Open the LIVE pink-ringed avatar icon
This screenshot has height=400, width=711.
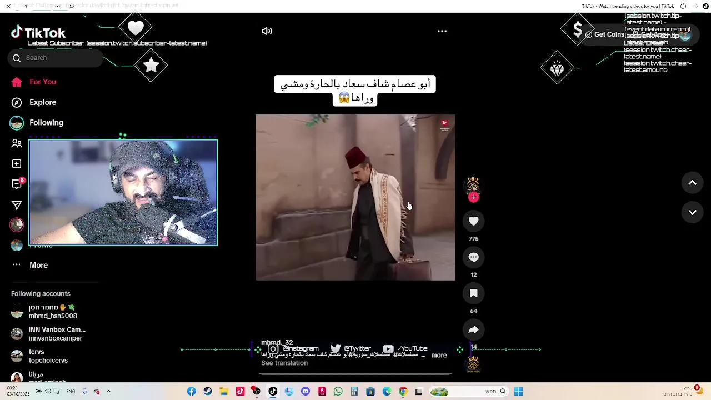pyautogui.click(x=17, y=224)
